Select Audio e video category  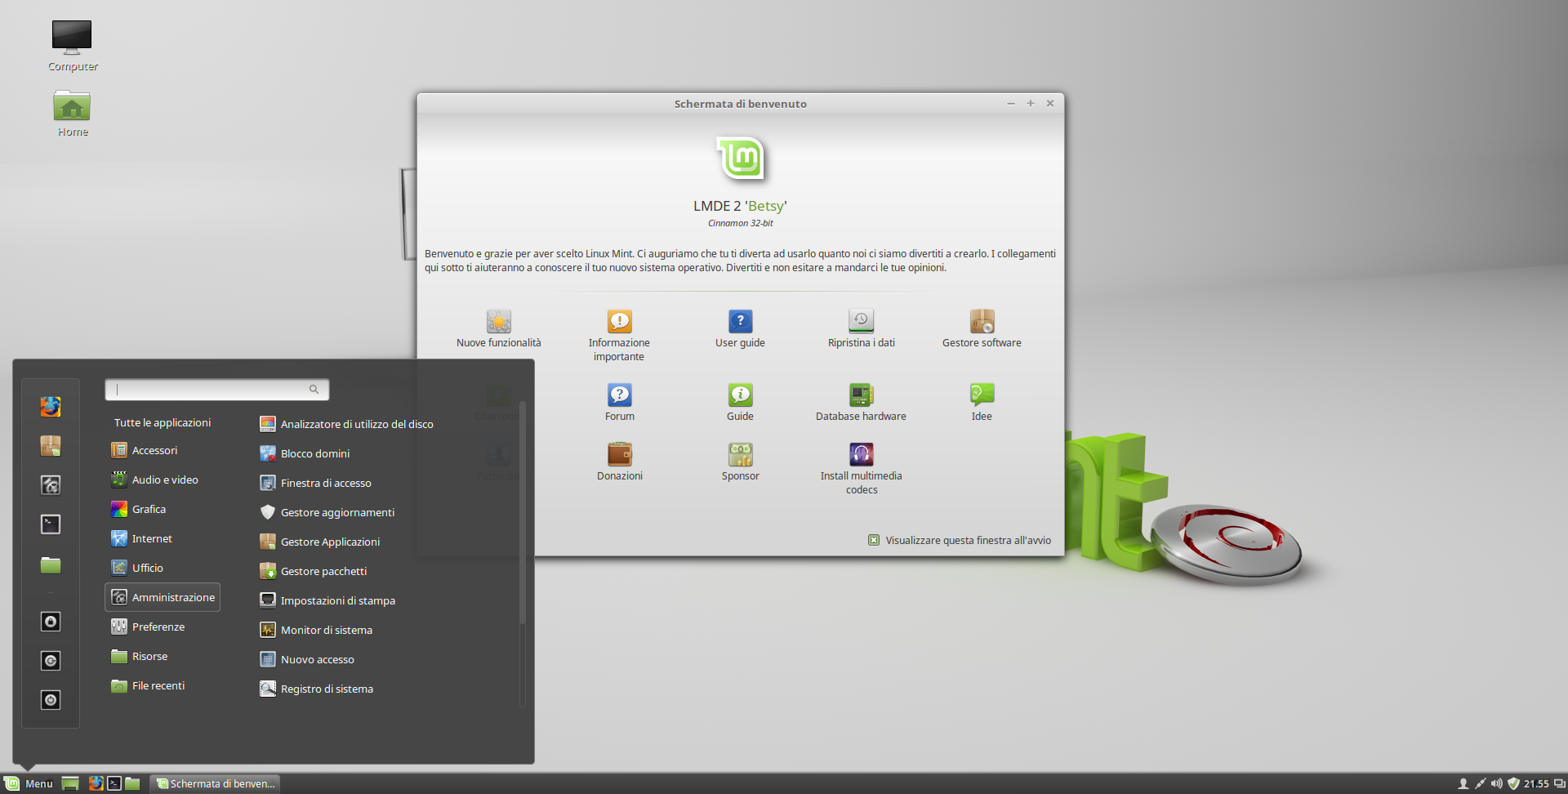click(163, 480)
